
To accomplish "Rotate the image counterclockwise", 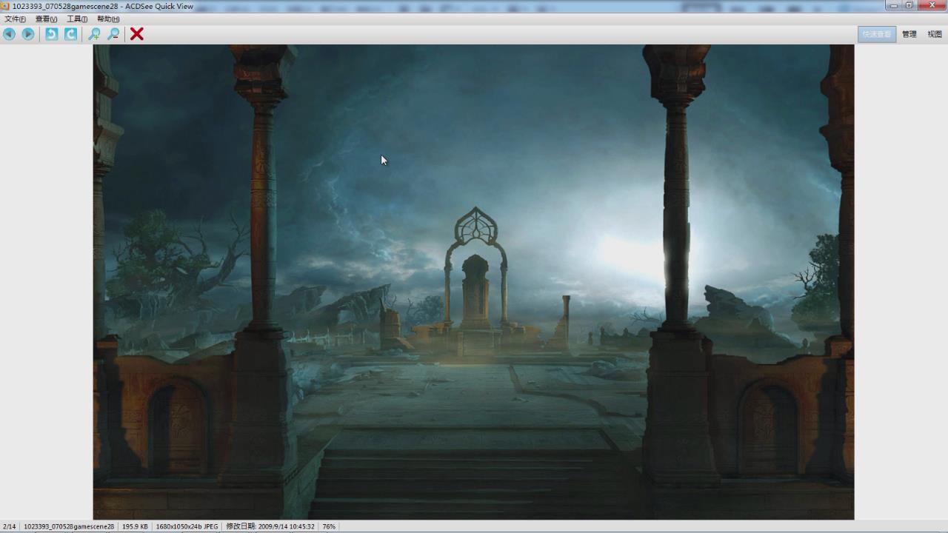I will 52,34.
